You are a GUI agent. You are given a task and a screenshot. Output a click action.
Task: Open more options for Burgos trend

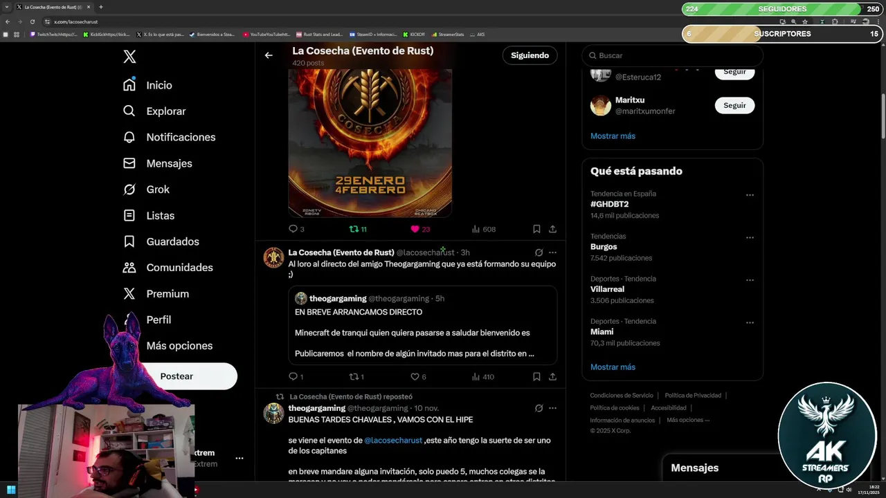tap(750, 238)
